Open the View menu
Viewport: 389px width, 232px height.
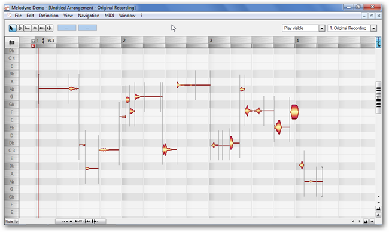[x=68, y=16]
